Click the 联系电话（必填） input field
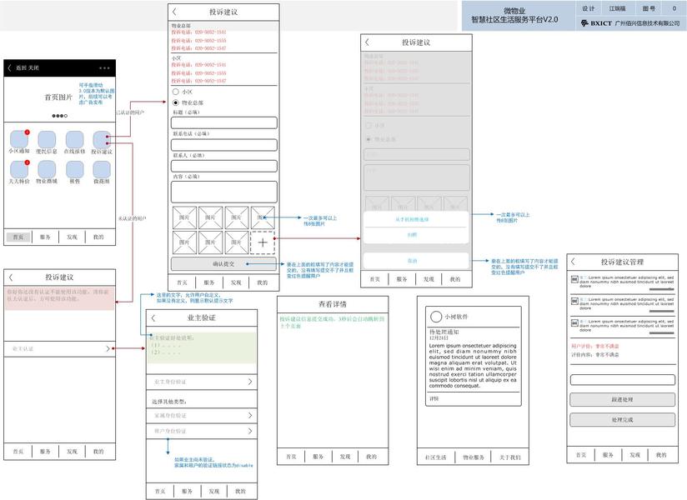The image size is (687, 500). [x=224, y=144]
